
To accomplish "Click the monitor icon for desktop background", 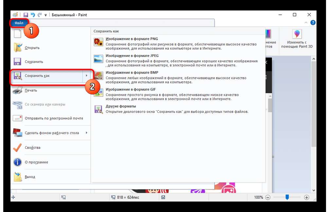I will click(18, 133).
